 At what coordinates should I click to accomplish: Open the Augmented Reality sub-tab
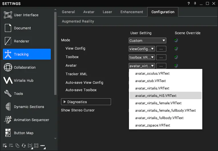tap(78, 21)
